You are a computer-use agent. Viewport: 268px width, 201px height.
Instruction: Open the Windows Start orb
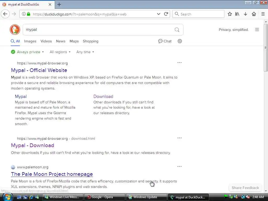(x=7, y=197)
